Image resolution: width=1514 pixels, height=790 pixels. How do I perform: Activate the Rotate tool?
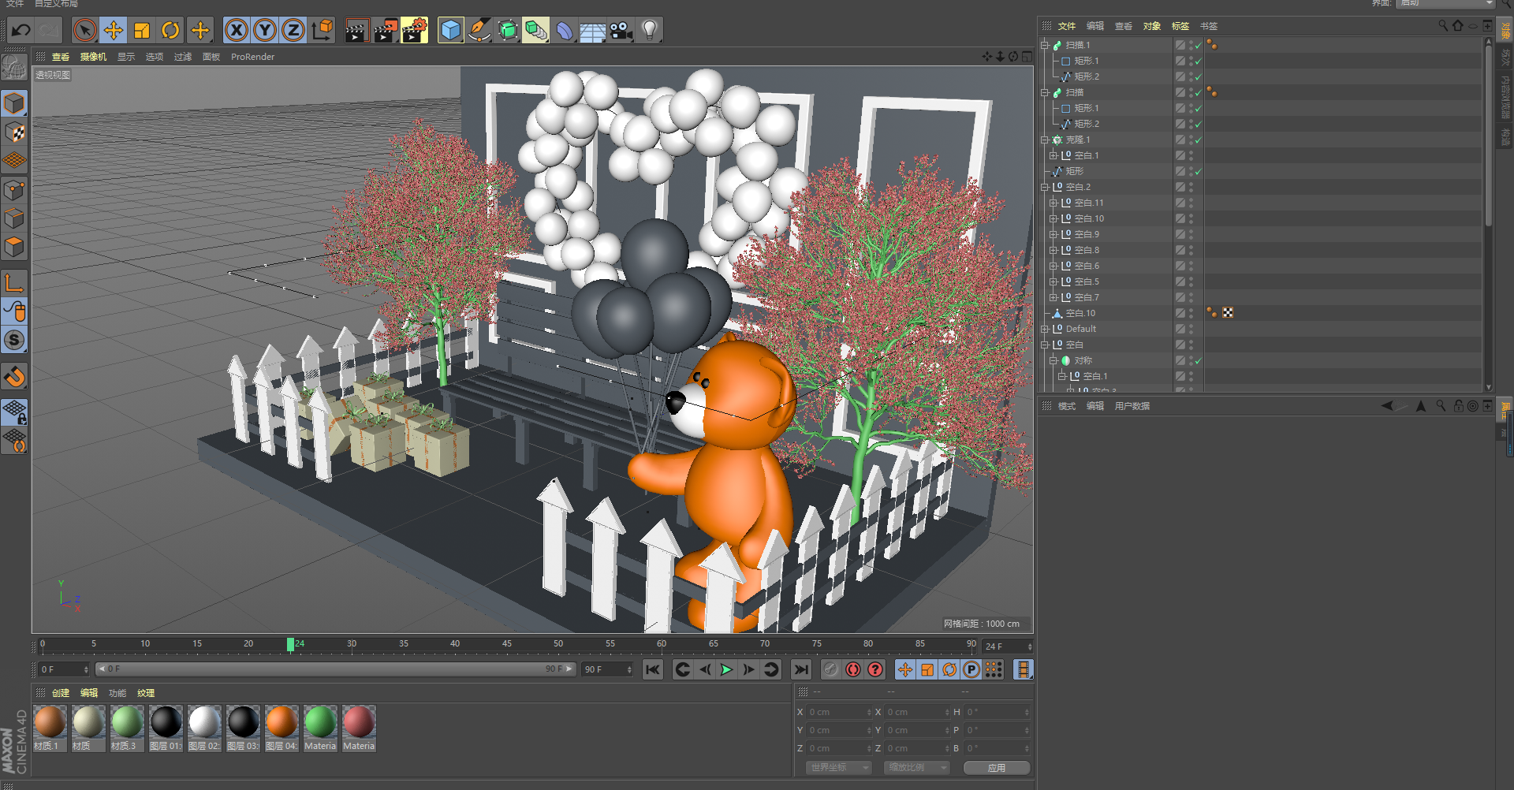tap(170, 31)
